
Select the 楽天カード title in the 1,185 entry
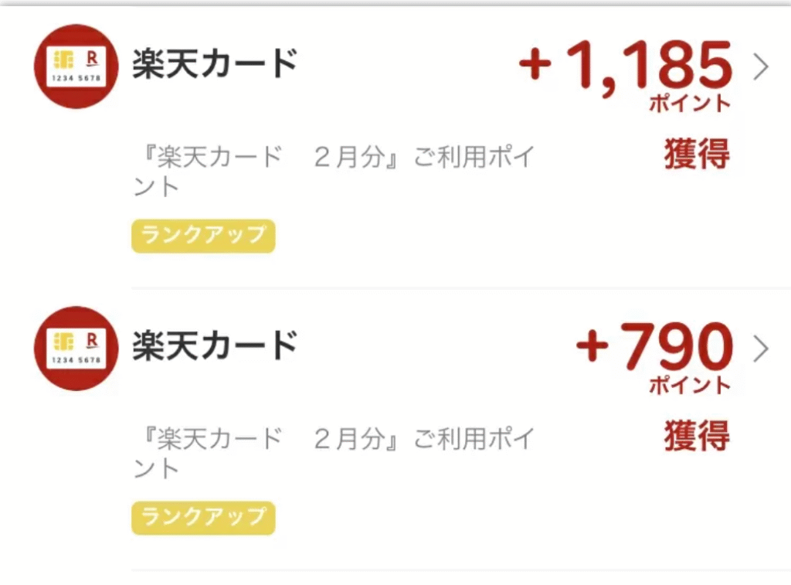click(215, 64)
